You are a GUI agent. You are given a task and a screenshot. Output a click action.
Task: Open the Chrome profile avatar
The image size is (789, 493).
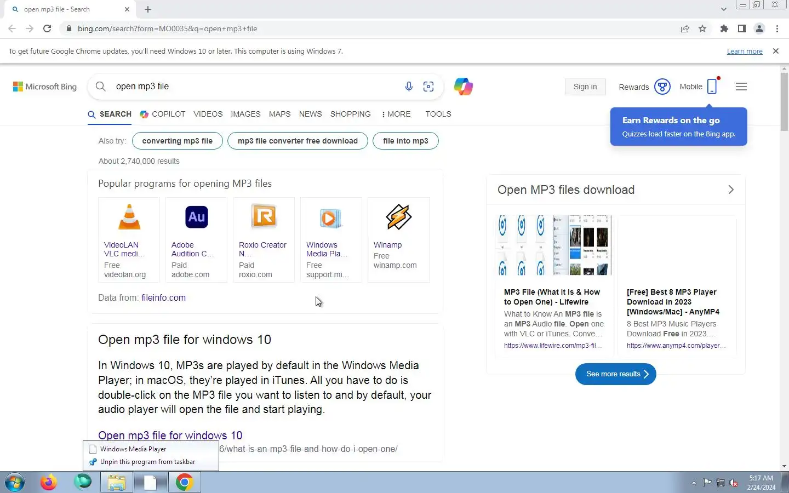[759, 28]
